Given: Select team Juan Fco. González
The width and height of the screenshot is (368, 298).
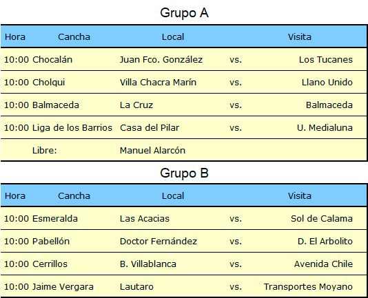Looking at the screenshot, I should tap(161, 60).
